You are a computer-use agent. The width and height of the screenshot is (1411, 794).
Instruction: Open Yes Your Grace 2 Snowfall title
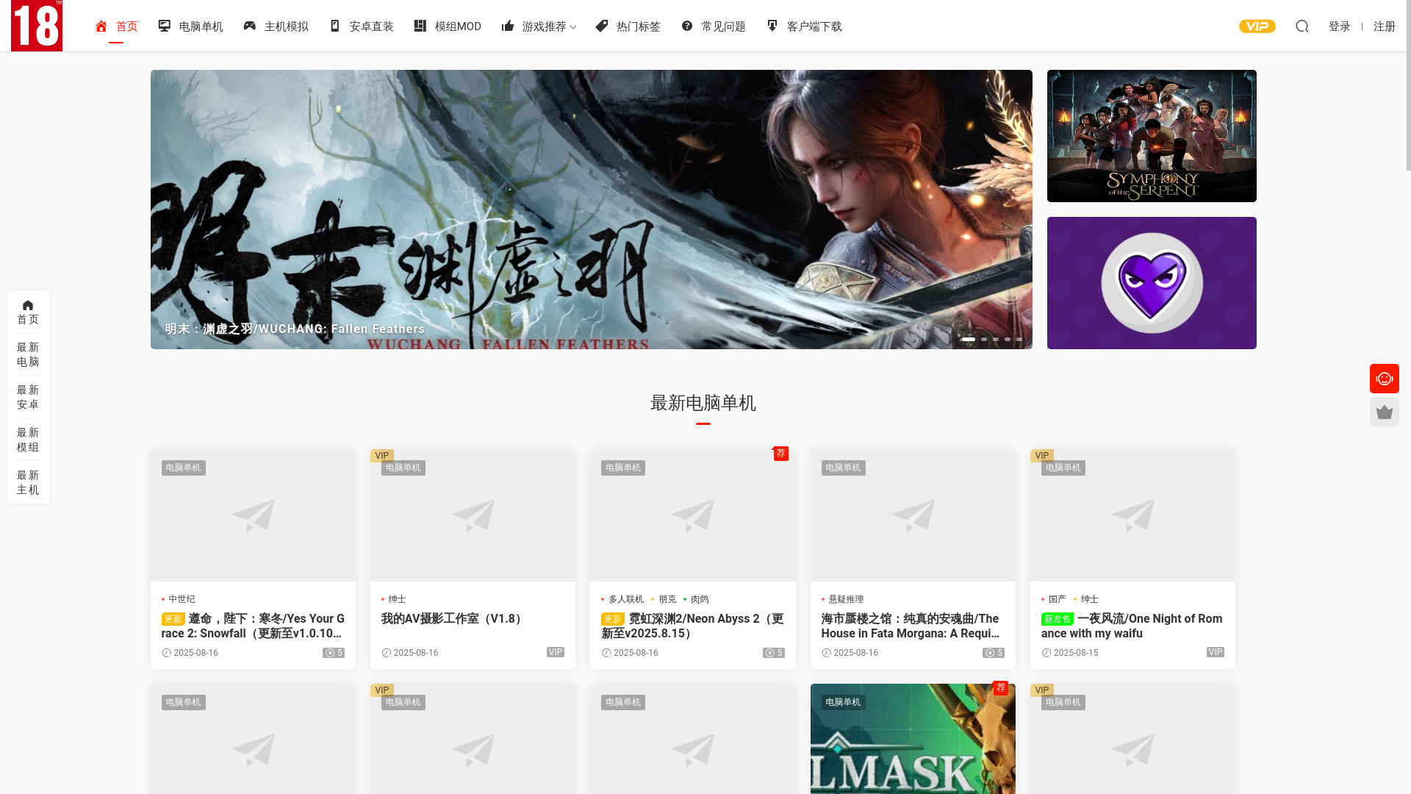(x=253, y=626)
